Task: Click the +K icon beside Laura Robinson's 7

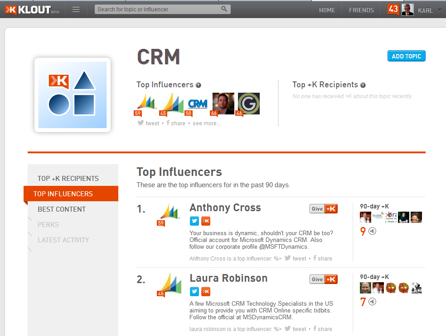Action: point(372,302)
